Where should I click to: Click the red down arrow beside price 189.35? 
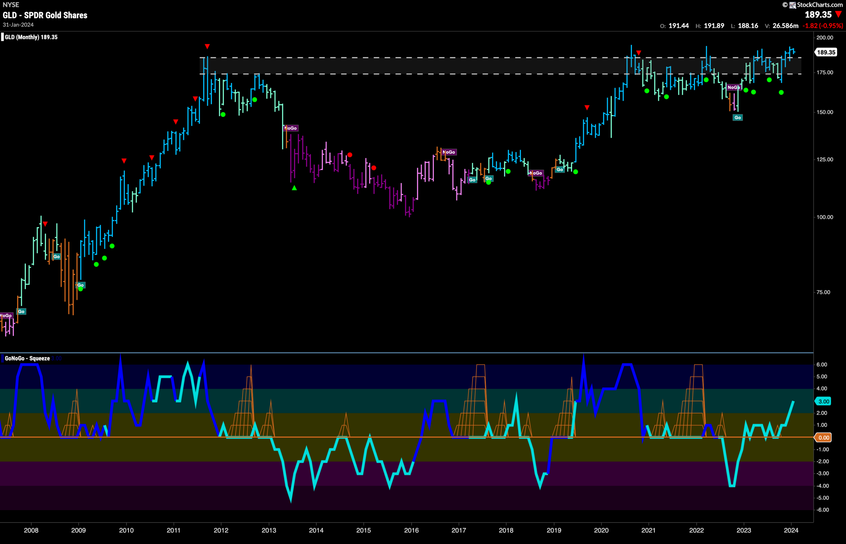tap(838, 15)
